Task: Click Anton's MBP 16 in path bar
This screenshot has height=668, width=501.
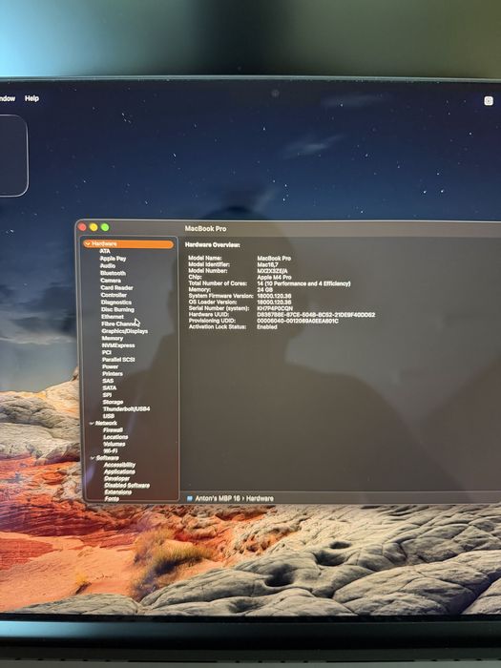Action: [x=218, y=498]
